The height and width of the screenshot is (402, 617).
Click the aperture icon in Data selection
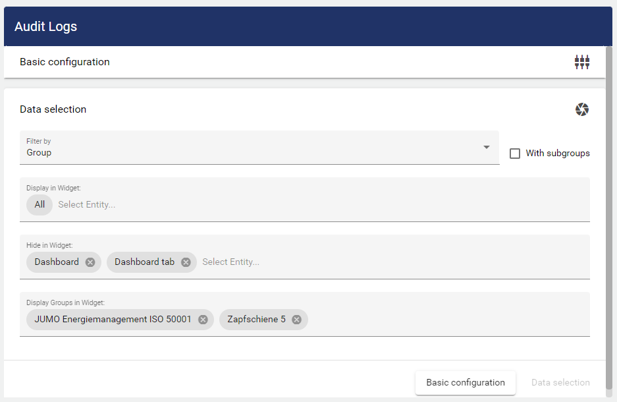581,109
